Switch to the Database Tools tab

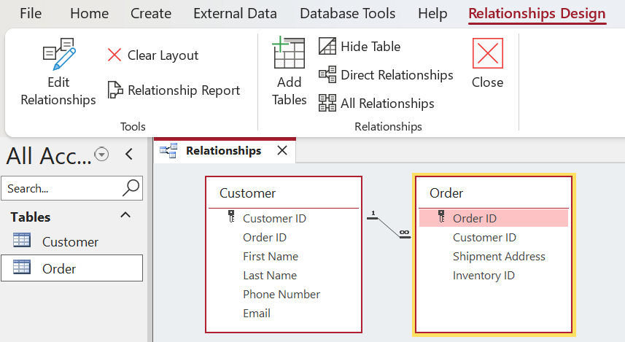347,14
